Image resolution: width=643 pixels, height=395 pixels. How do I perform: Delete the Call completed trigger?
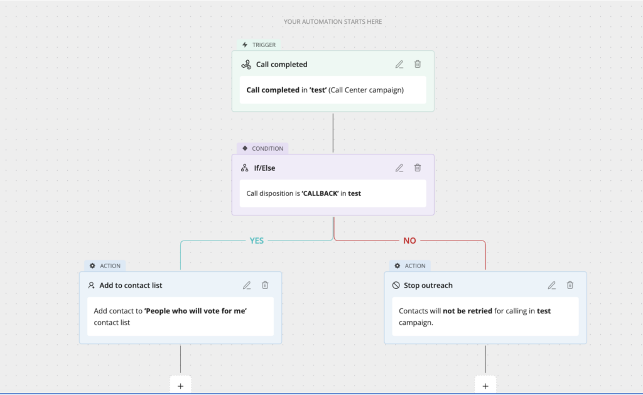click(418, 64)
